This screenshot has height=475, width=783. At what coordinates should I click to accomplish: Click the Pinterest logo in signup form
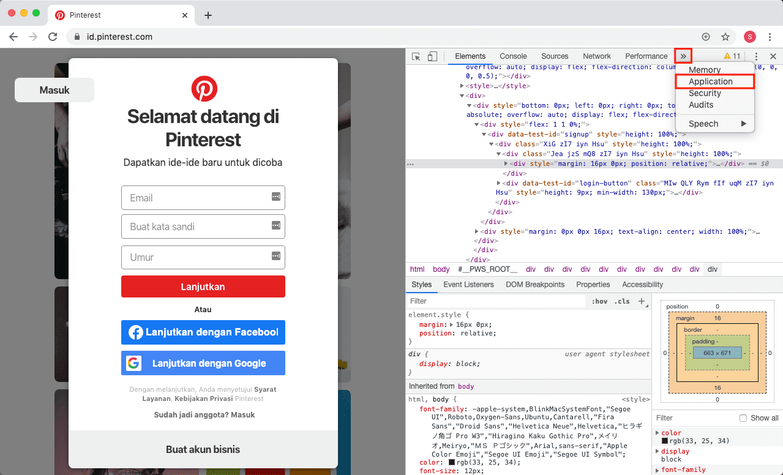(204, 89)
